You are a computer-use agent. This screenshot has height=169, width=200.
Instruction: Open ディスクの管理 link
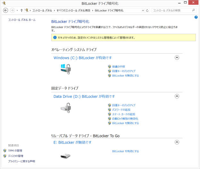click(x=16, y=156)
